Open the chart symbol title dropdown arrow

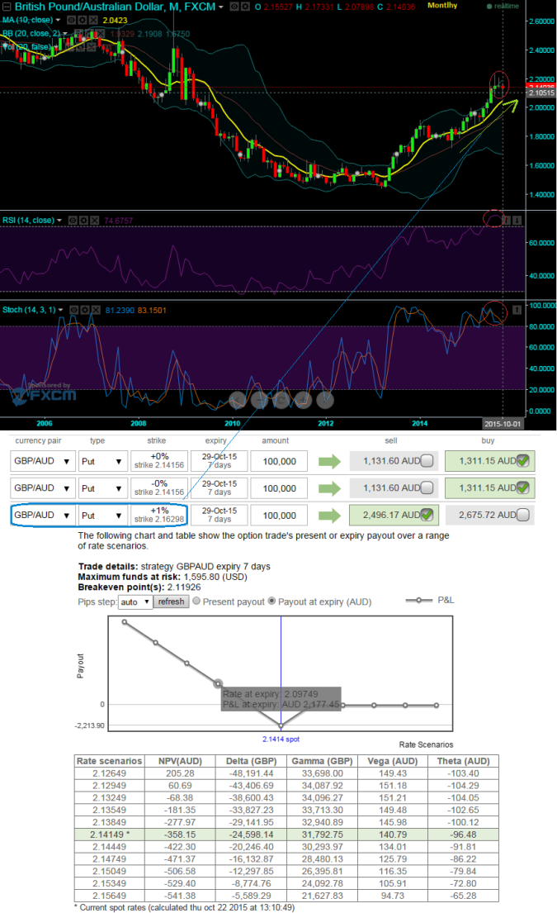coord(221,7)
